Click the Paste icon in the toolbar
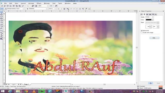 [20, 6]
